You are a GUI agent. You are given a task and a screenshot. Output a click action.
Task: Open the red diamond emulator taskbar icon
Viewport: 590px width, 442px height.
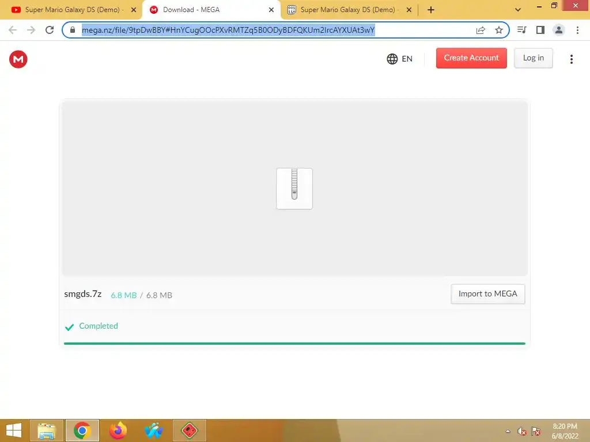pos(189,430)
